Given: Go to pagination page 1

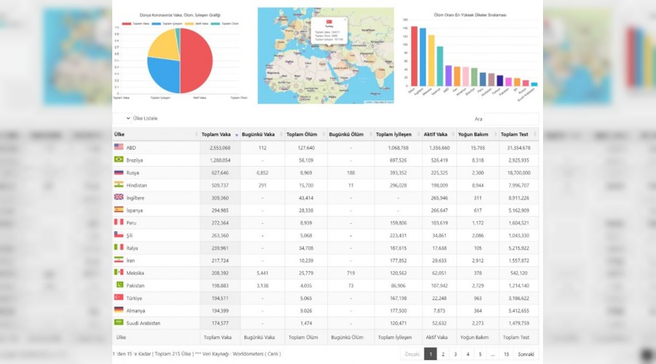Looking at the screenshot, I should click(430, 354).
